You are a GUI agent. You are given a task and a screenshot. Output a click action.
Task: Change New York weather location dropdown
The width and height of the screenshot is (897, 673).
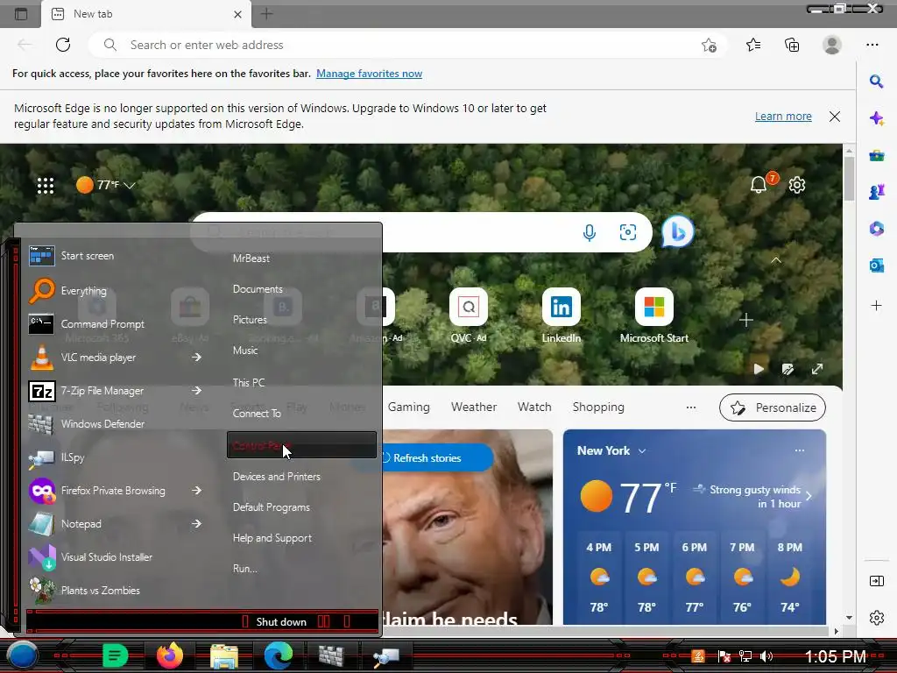[642, 451]
